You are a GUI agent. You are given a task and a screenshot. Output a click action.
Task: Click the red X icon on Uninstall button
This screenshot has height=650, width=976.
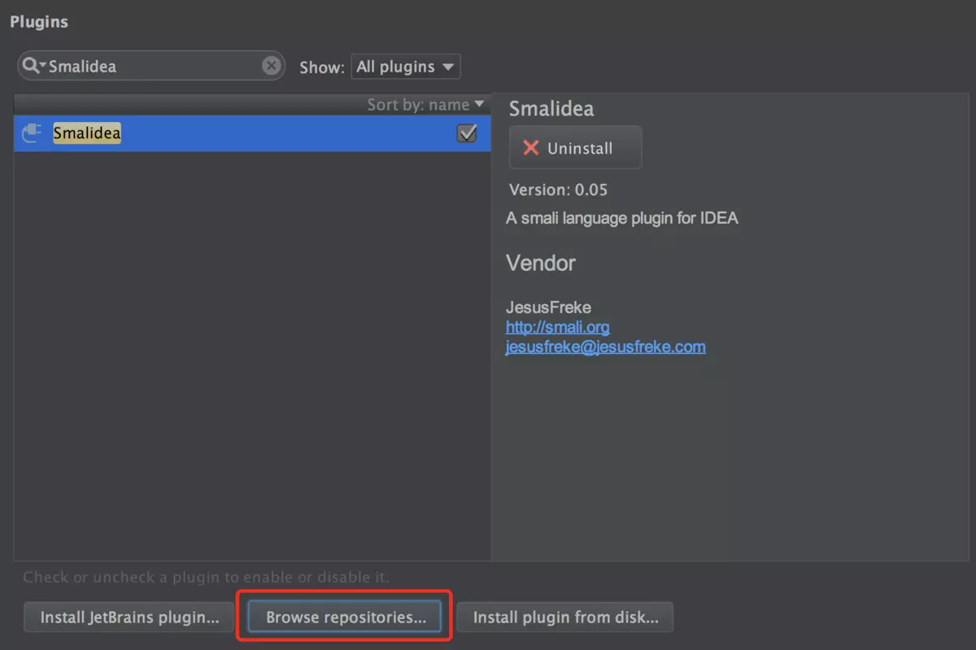[529, 147]
